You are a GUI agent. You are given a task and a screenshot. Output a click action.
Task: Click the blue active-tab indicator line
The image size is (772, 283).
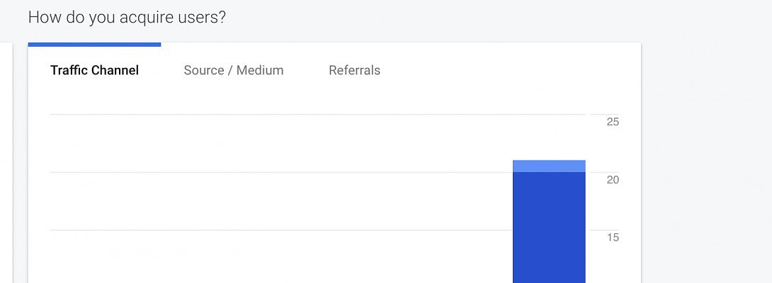[94, 45]
